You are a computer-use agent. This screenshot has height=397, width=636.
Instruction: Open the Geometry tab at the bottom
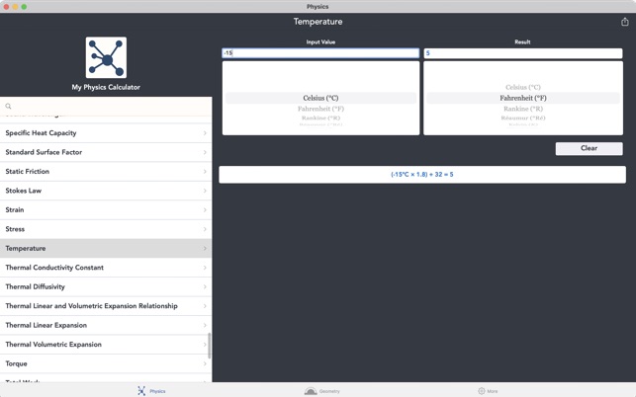[x=322, y=391]
